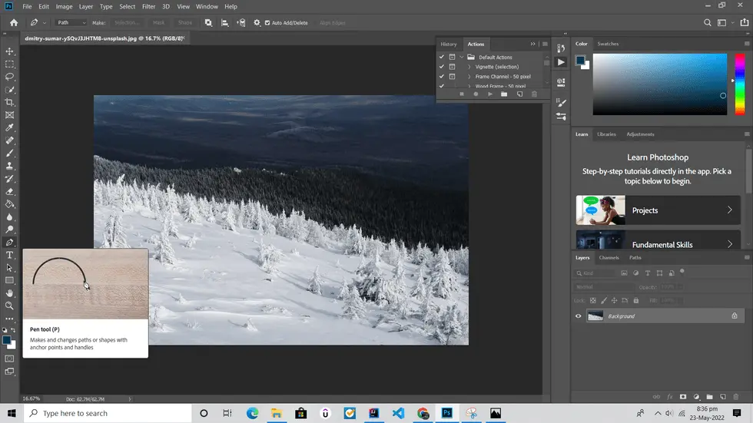
Task: Open the Path mode dropdown
Action: click(x=72, y=23)
